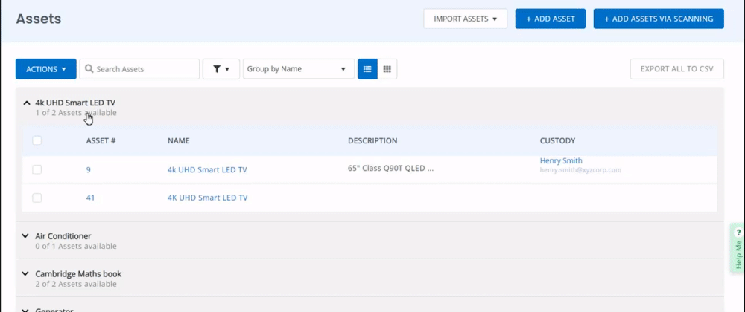
Task: Switch to grid view
Action: coord(387,69)
